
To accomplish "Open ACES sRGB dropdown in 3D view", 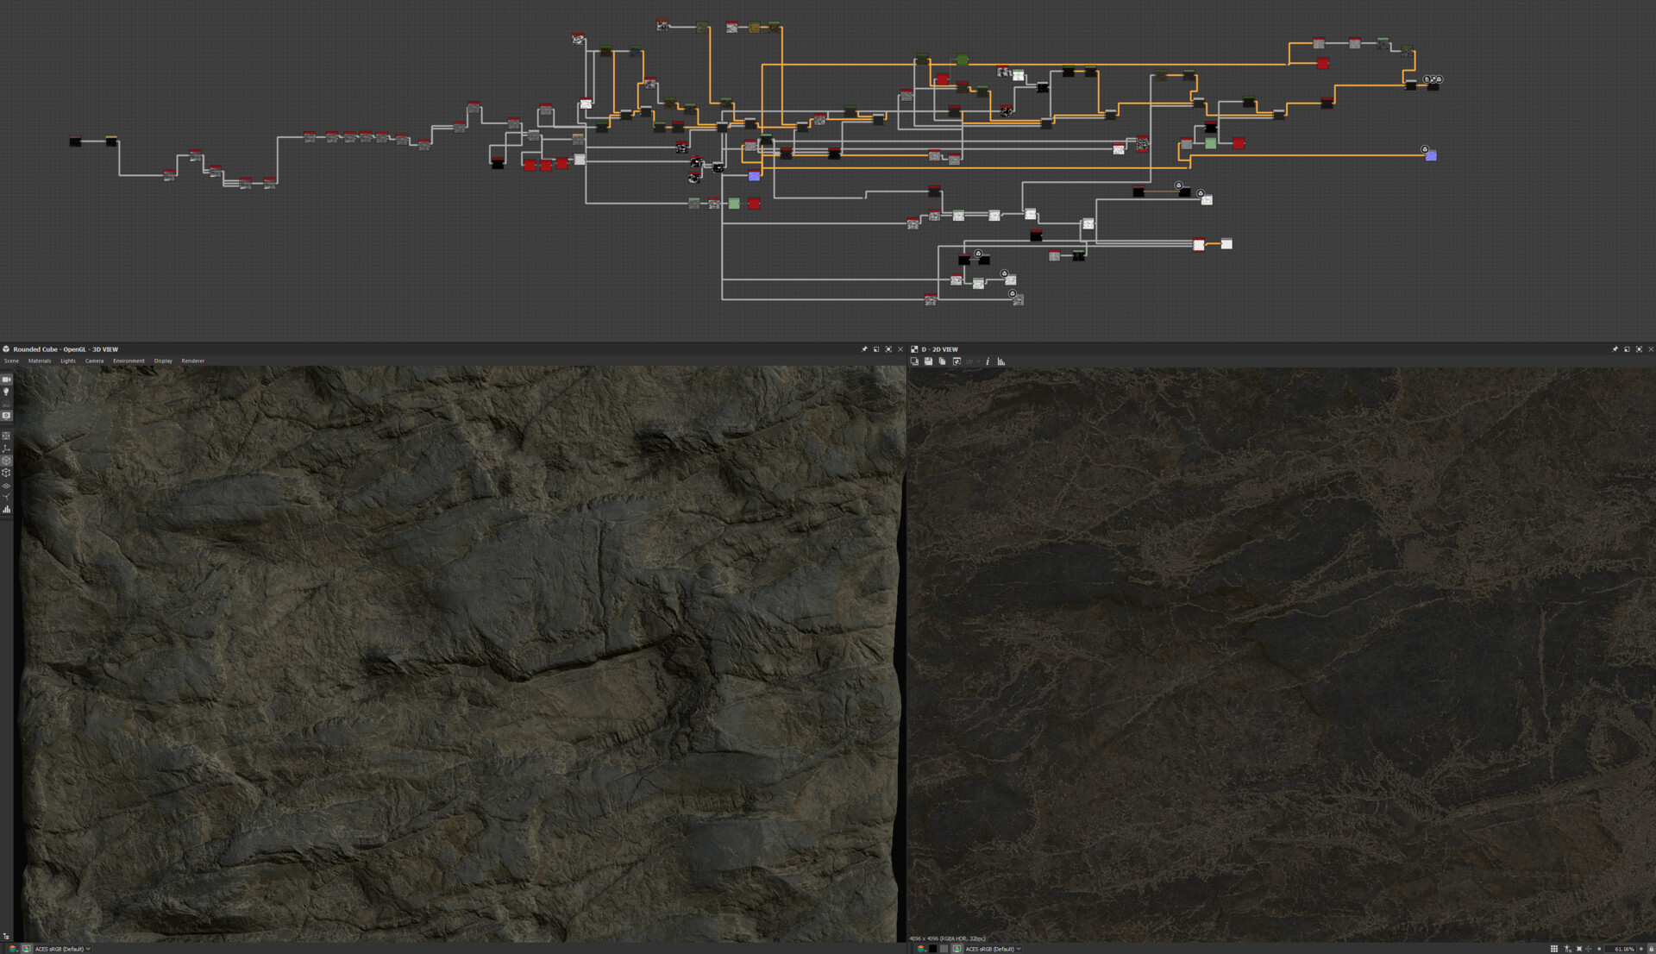I will [62, 949].
